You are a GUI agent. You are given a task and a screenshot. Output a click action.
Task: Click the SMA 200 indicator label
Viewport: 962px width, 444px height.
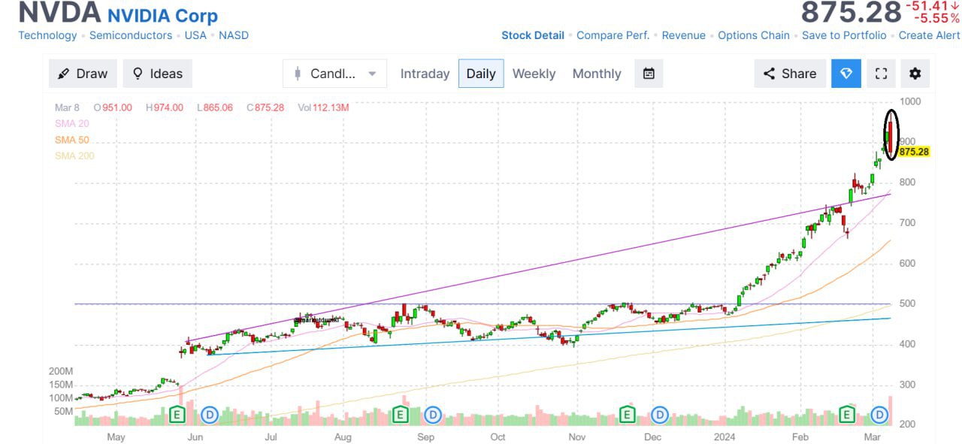(74, 156)
